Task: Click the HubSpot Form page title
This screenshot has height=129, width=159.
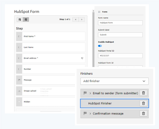Action: pos(27,12)
